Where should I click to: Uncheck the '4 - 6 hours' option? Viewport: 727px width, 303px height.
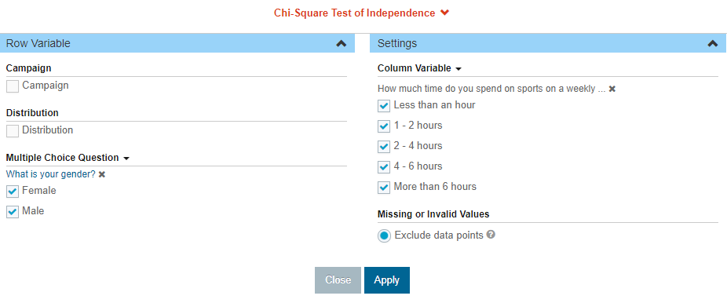click(x=384, y=166)
